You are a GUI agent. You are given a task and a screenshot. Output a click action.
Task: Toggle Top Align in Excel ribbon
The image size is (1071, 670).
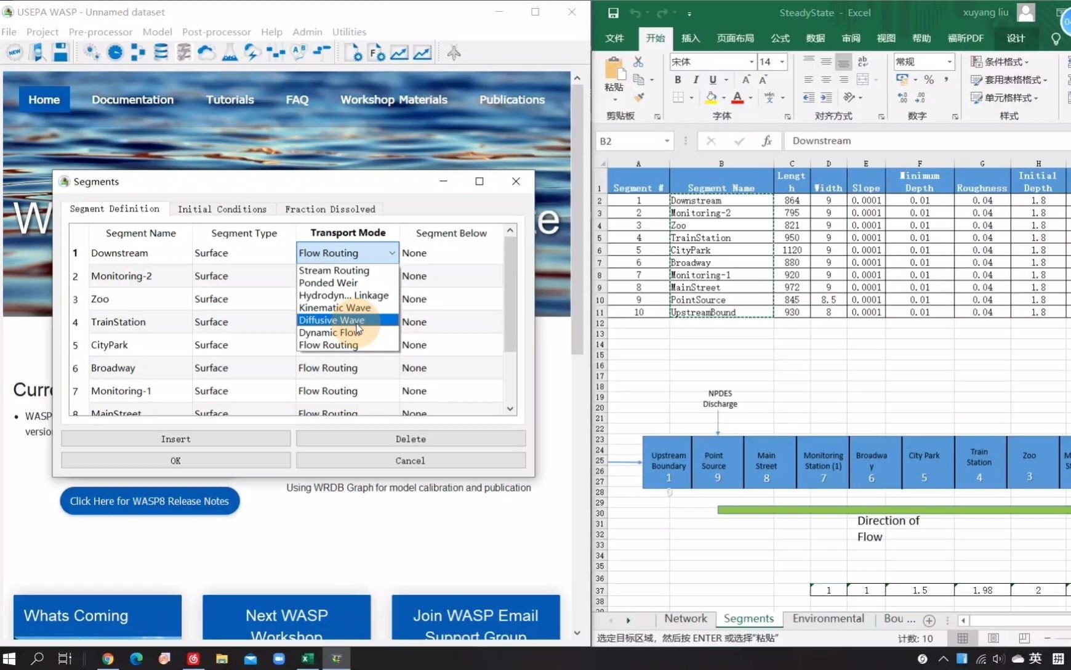coord(809,60)
